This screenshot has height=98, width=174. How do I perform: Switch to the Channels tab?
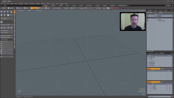click(156, 53)
